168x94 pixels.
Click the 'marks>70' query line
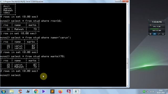(33, 56)
